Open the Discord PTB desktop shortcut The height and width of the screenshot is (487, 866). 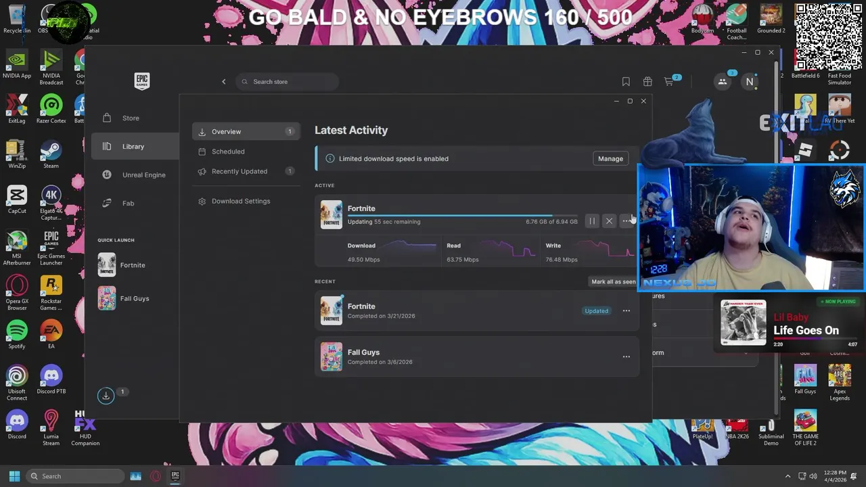pyautogui.click(x=51, y=380)
